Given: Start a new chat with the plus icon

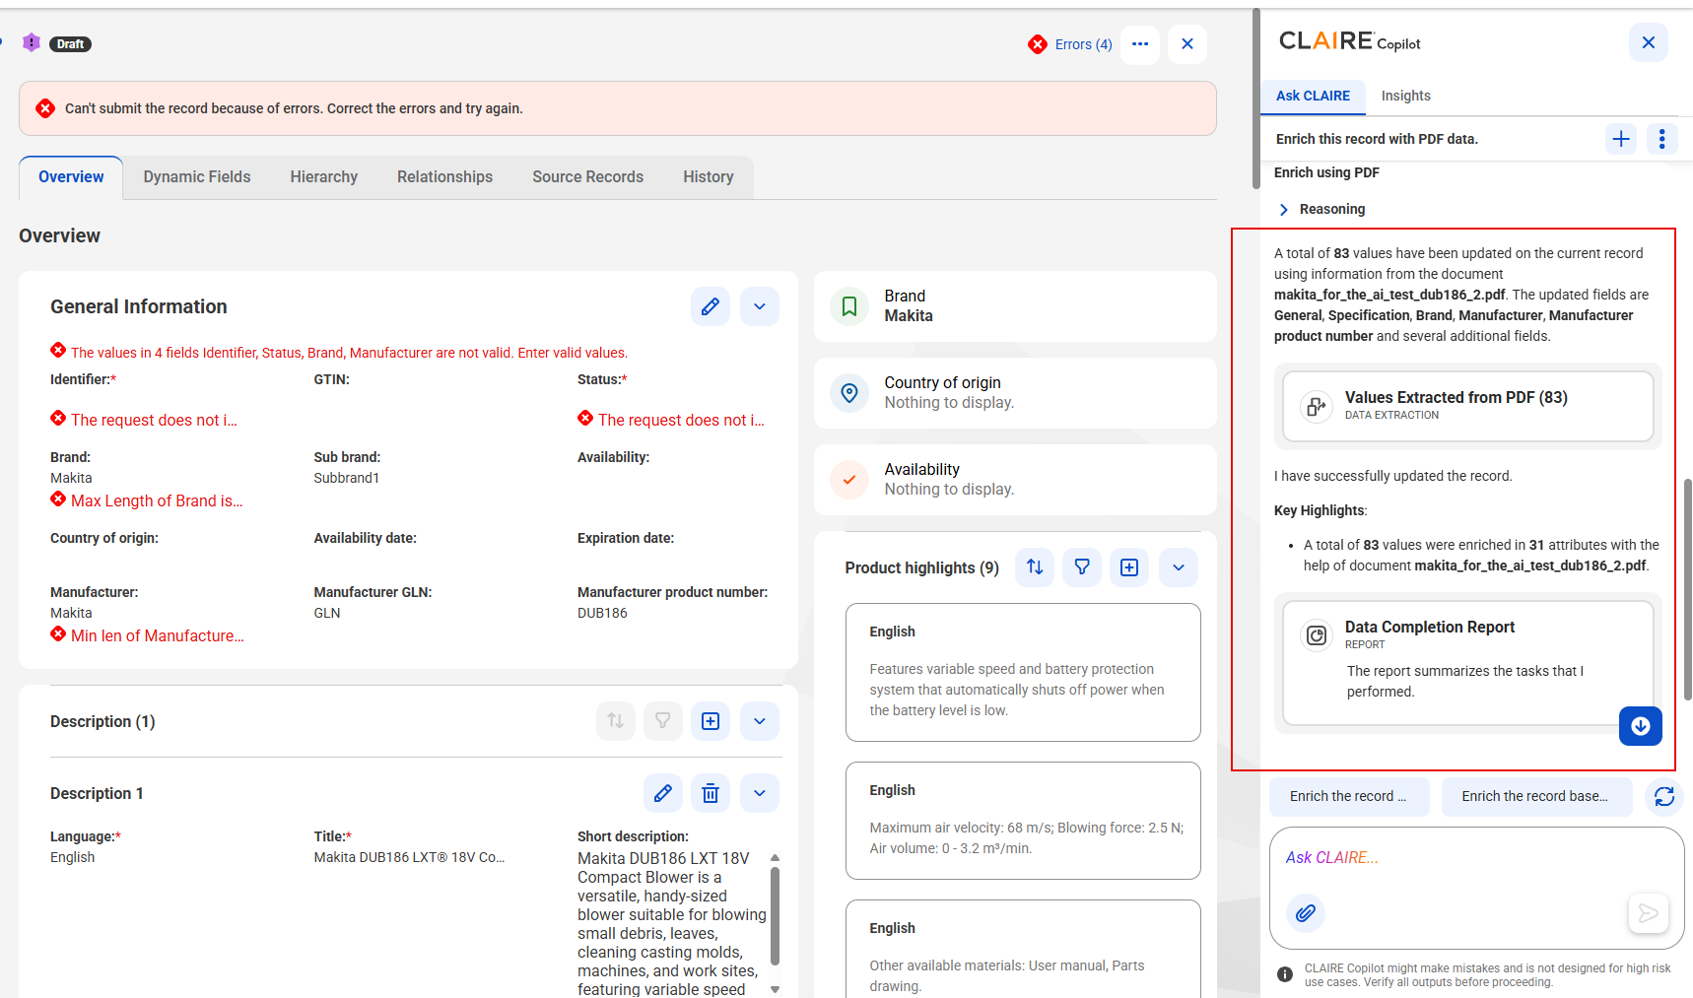Looking at the screenshot, I should click(x=1621, y=139).
